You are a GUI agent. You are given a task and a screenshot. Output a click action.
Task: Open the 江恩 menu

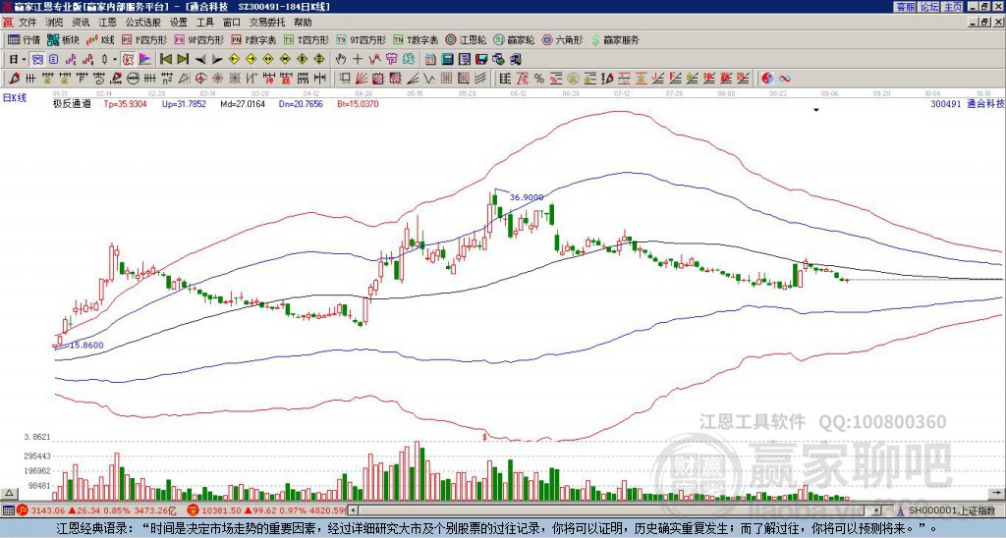107,23
